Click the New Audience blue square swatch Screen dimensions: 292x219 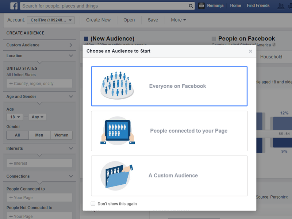pos(86,39)
